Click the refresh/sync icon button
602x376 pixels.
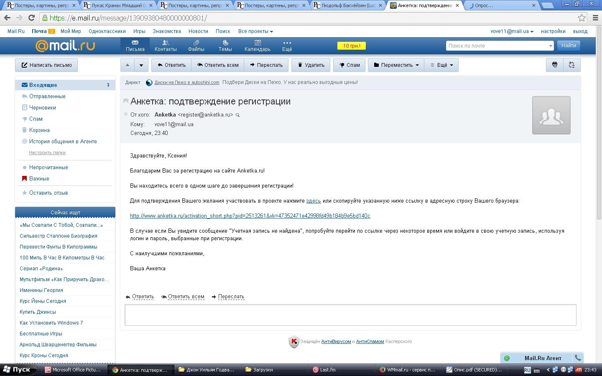[x=572, y=65]
